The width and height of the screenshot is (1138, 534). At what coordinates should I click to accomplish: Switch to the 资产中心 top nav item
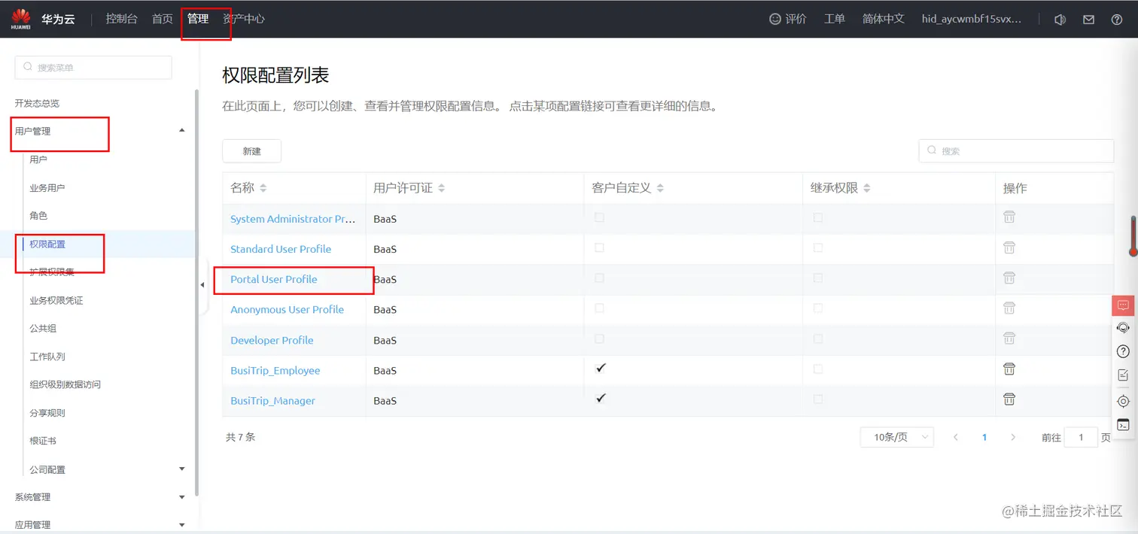[244, 19]
